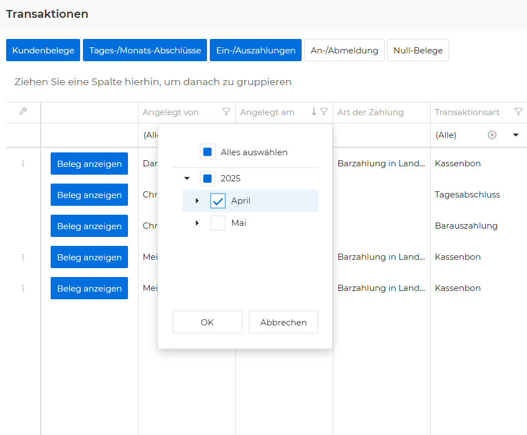Screen dimensions: 527x435
Task: Uncheck the April checkbox
Action: click(218, 201)
